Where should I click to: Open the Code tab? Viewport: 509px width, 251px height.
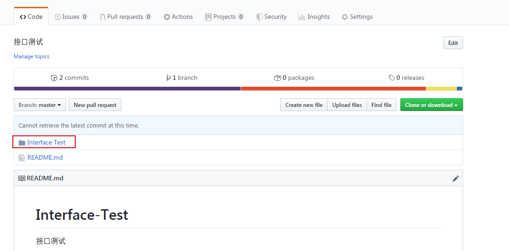[31, 17]
